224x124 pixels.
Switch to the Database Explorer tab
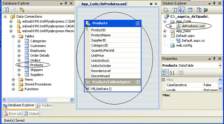(19, 106)
